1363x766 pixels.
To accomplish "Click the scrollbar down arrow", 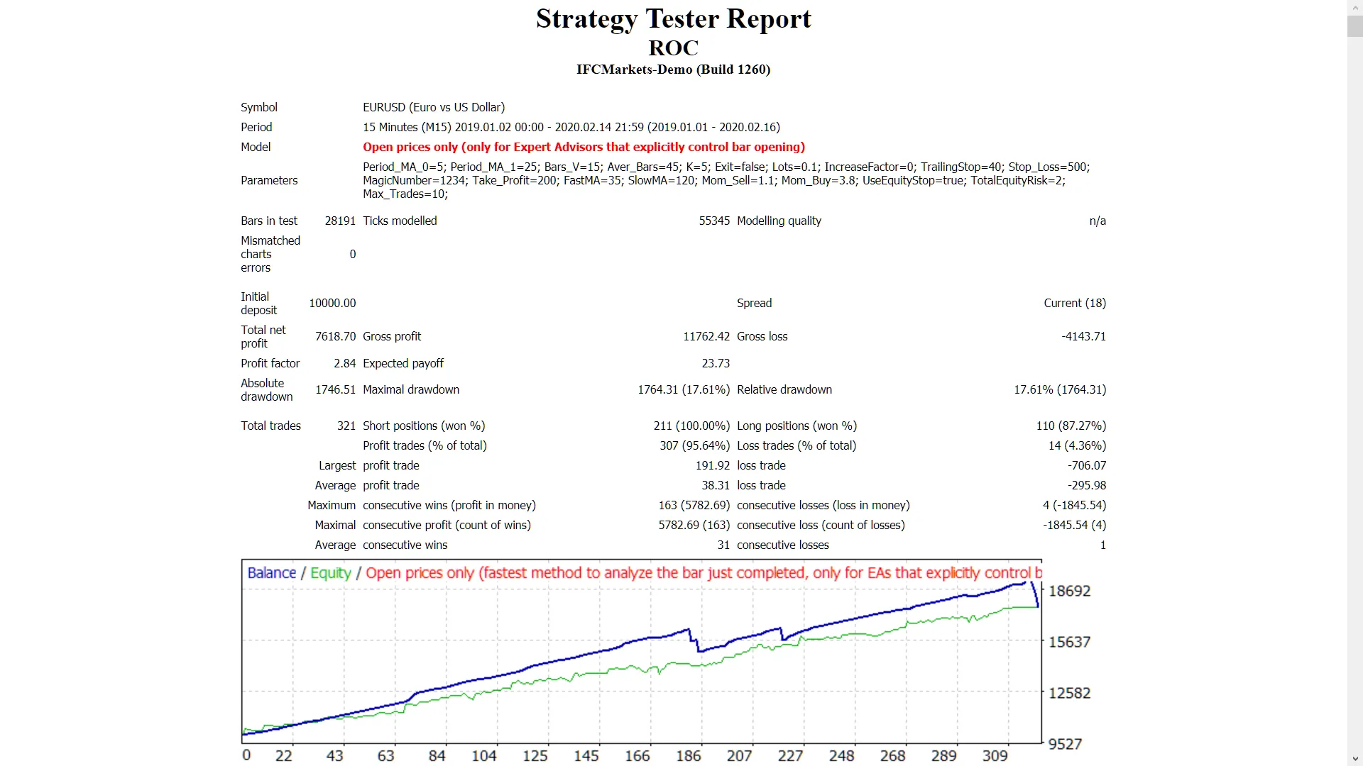I will [1354, 759].
